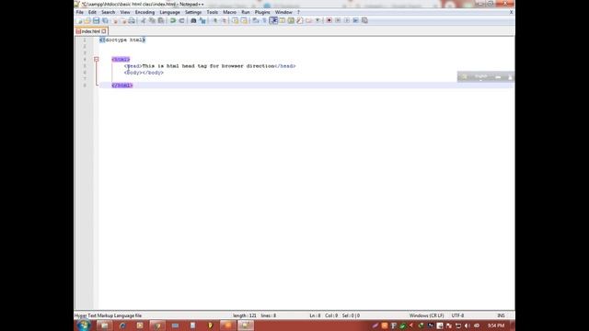
Task: Toggle the Show All Characters icon
Action: coord(264,20)
